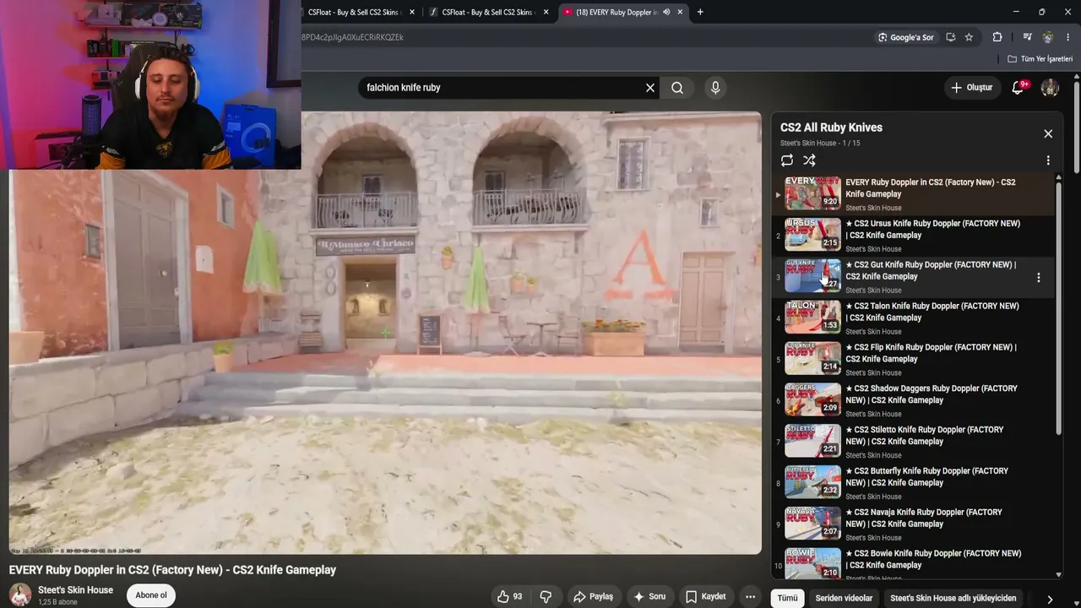Open the Butterfly Knife Ruby Doppler title

click(x=927, y=477)
